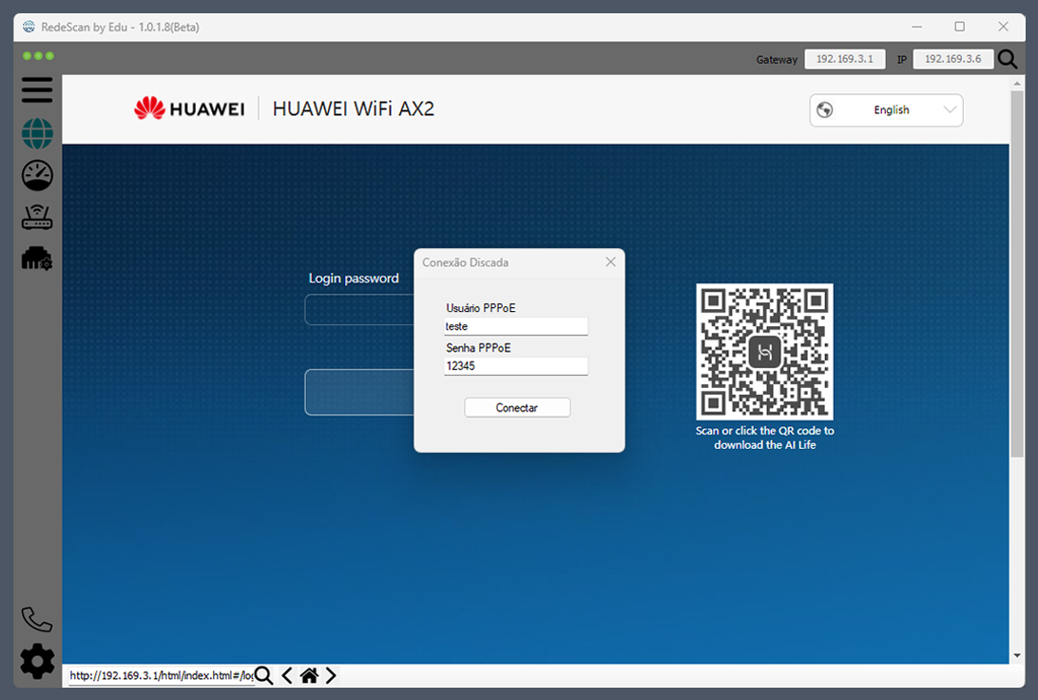Open the settings gear icon
Viewport: 1038px width, 700px height.
(x=37, y=661)
